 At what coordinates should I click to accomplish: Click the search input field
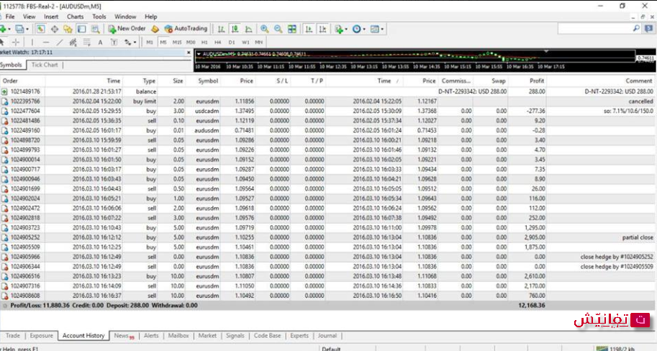[x=594, y=29]
